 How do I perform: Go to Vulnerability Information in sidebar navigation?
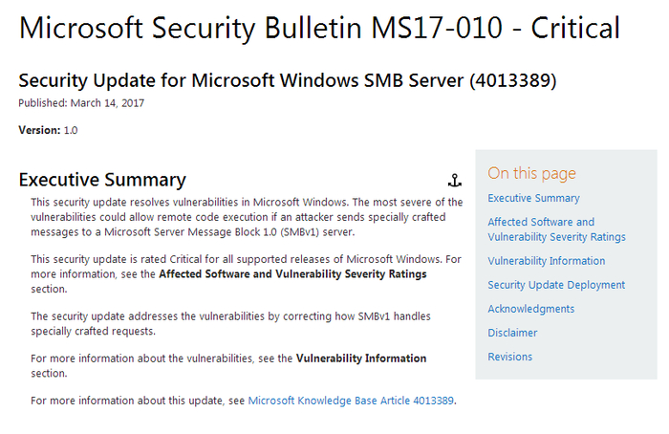tap(546, 261)
